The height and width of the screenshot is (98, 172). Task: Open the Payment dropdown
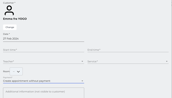pyautogui.click(x=43, y=81)
